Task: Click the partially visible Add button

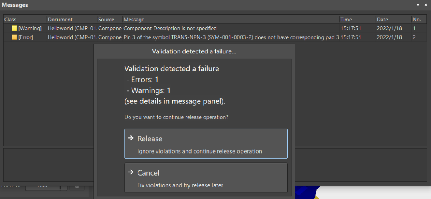Action: [x=43, y=186]
